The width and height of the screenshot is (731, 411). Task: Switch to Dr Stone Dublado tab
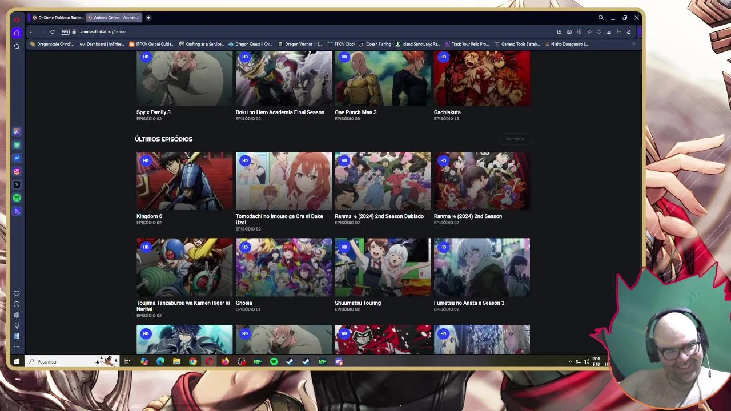[x=57, y=18]
